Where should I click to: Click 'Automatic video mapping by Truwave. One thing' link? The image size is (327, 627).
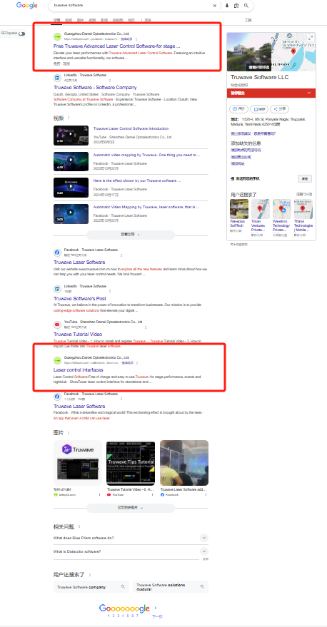click(146, 155)
